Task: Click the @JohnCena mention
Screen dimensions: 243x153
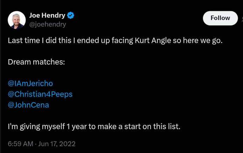Action: coord(28,105)
